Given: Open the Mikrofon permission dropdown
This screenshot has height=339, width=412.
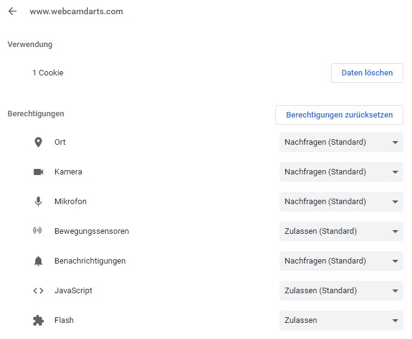Looking at the screenshot, I should [341, 202].
